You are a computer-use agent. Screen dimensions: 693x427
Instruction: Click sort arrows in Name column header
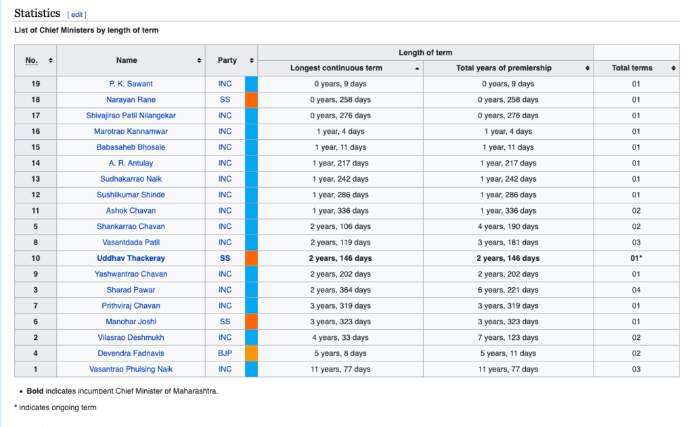(199, 61)
